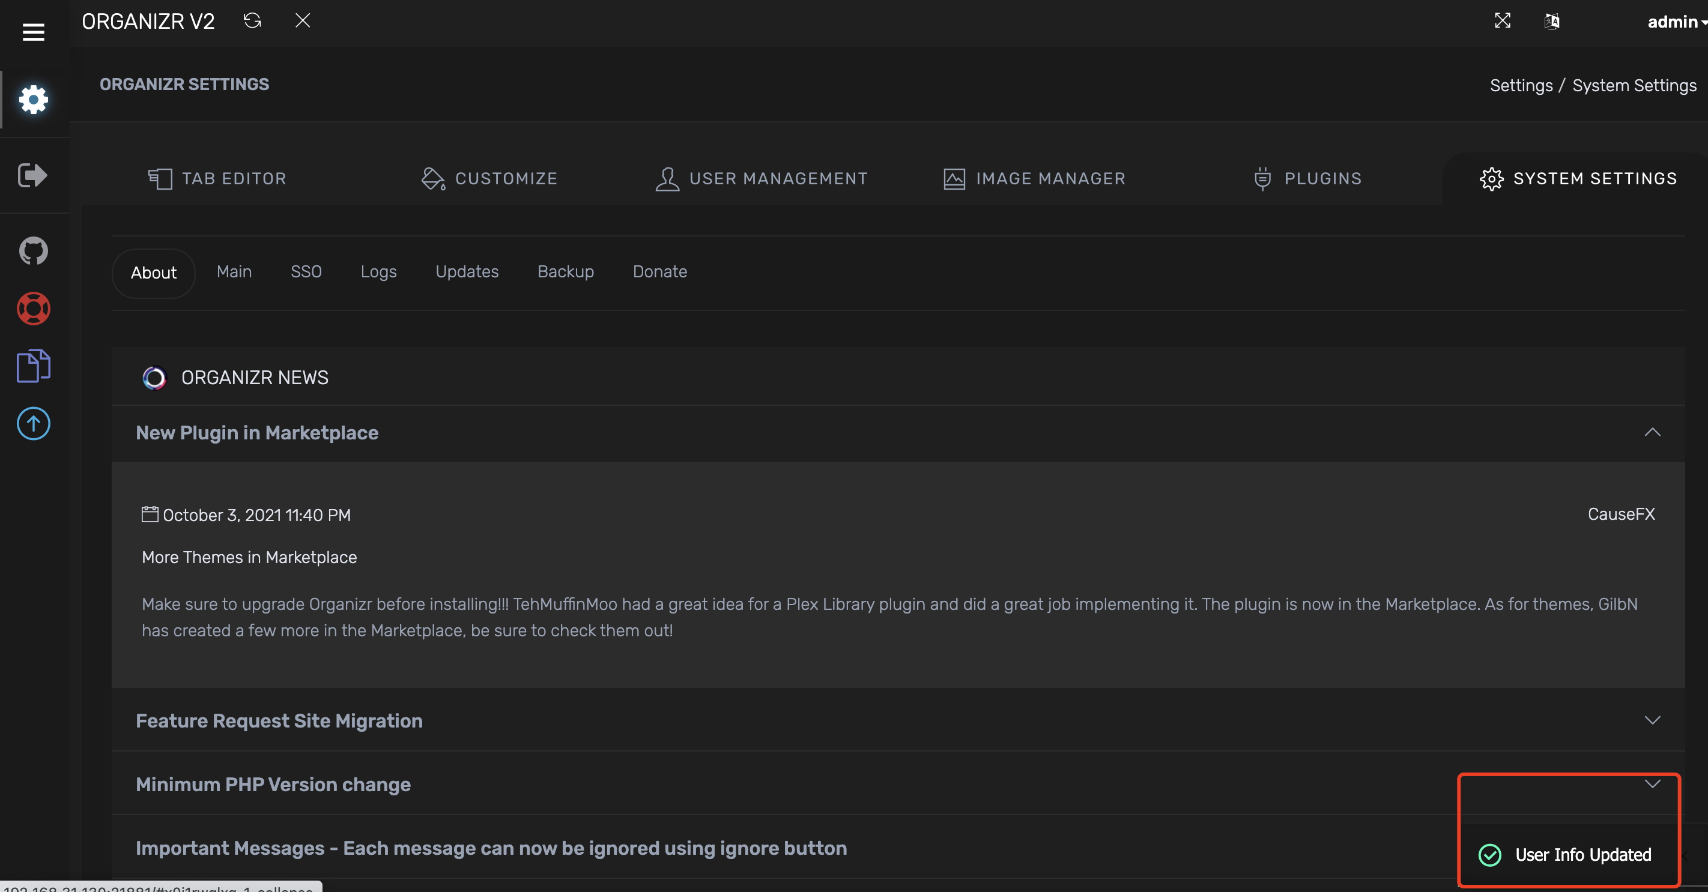
Task: Close the current tab with X icon
Action: point(302,20)
